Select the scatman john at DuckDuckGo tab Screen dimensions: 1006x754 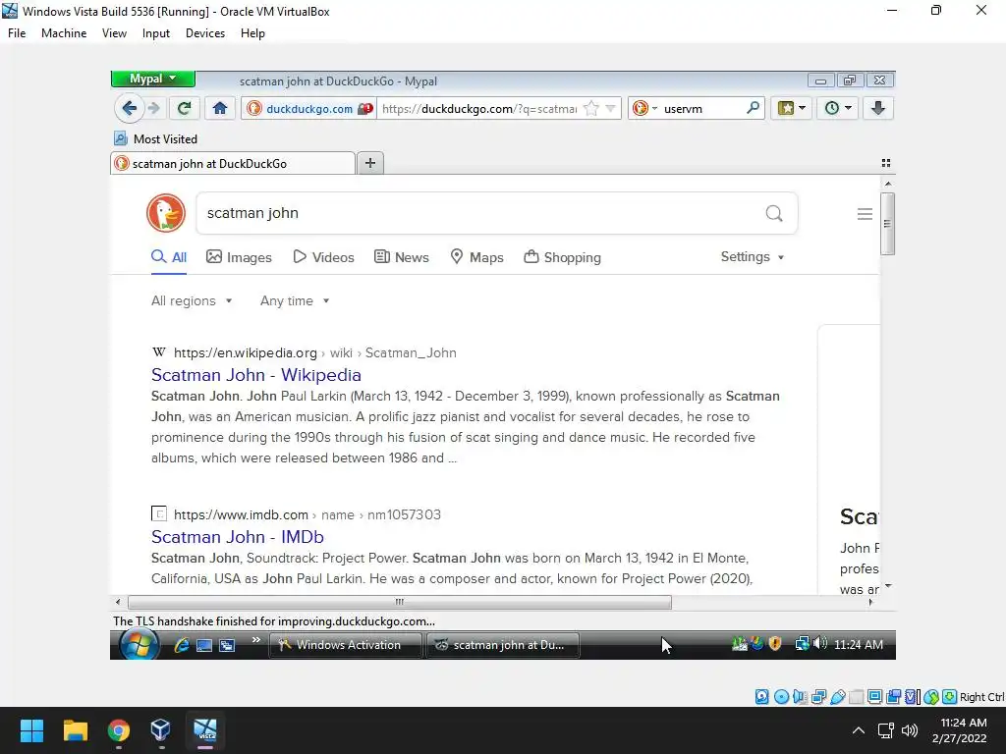pyautogui.click(x=232, y=164)
